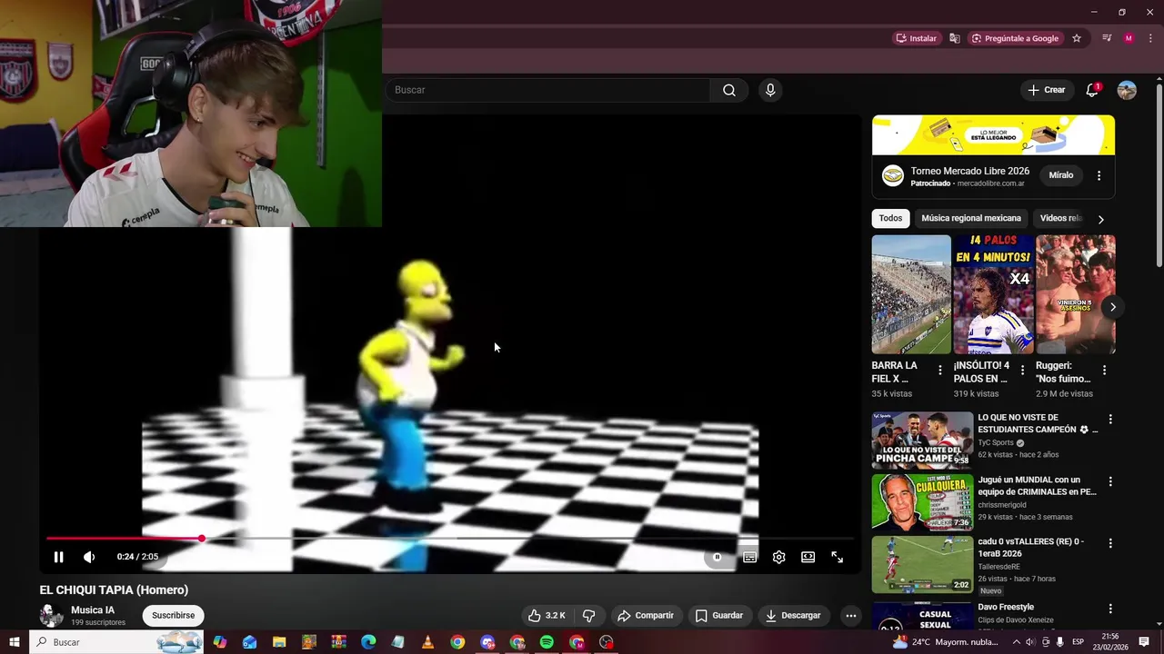
Task: Open the Crear create menu
Action: (1047, 90)
